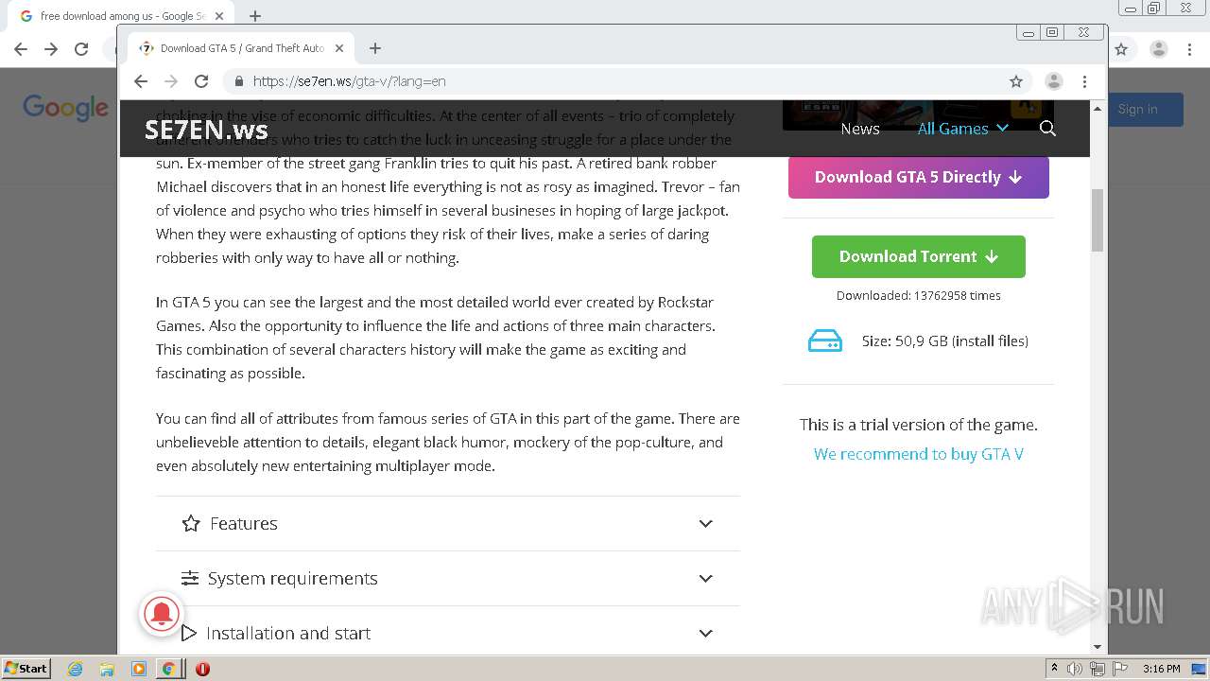Expand the System requirements chevron
Screen dimensions: 1210x681
(705, 578)
